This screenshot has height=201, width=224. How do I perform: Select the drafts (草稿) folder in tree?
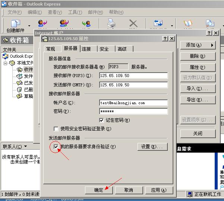pyautogui.click(x=25, y=96)
